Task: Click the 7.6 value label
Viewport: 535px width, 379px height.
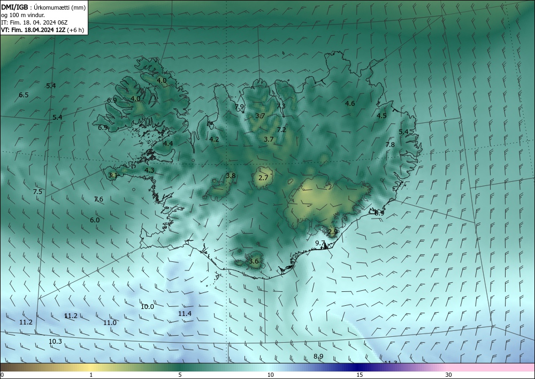Action: [98, 199]
